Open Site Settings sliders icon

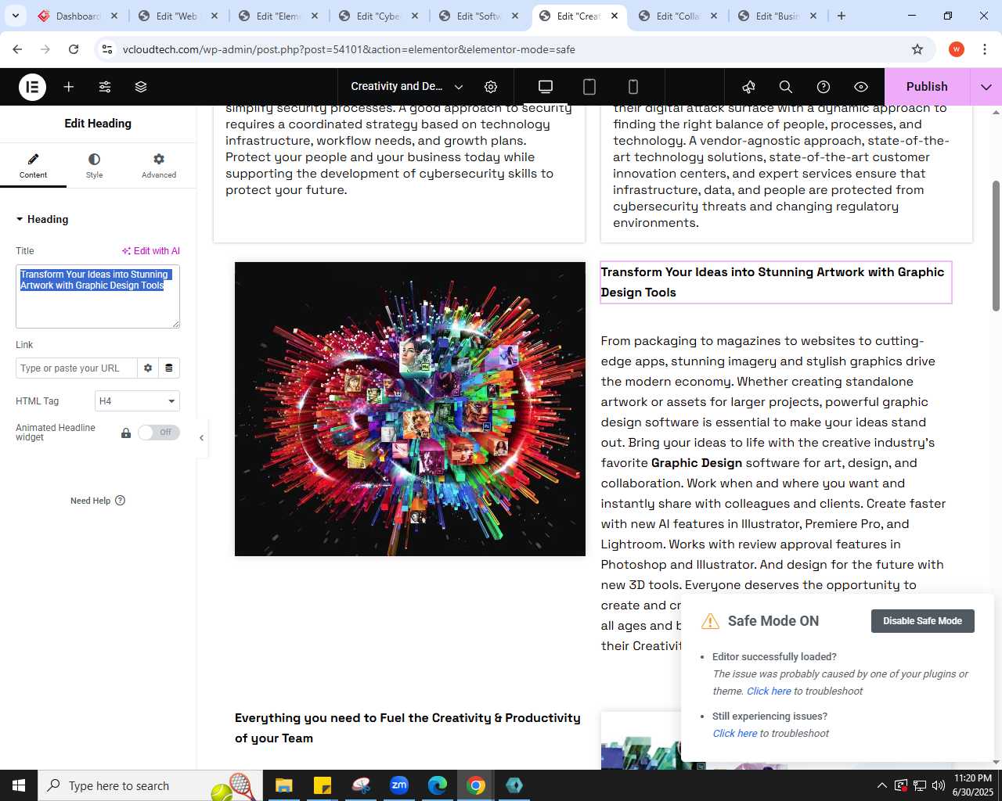pyautogui.click(x=105, y=87)
